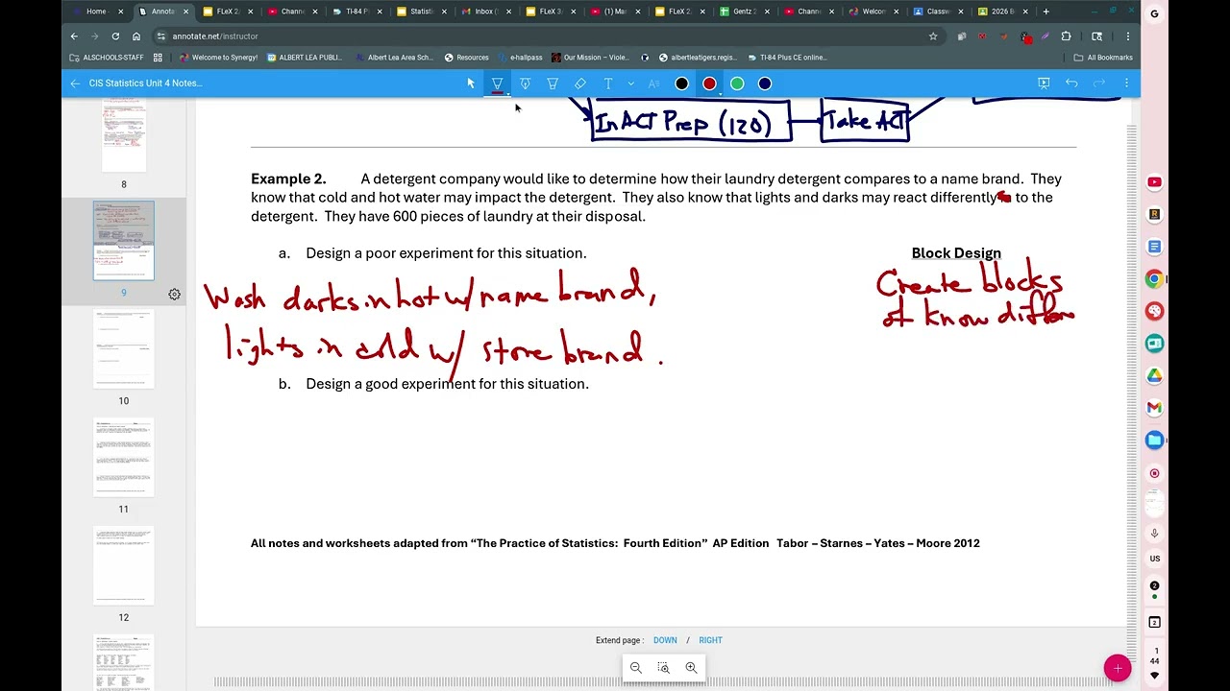Open All Bookmarks folder
This screenshot has height=691, width=1230.
click(1103, 58)
